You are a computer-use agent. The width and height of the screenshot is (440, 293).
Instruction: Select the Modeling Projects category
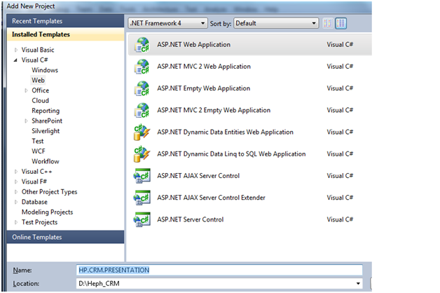pos(48,212)
